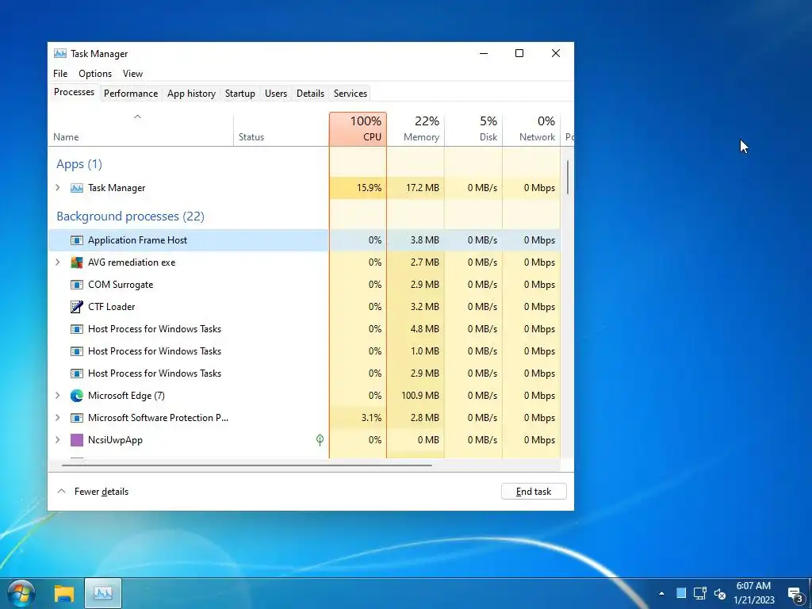Sort by the Memory column header

416,129
